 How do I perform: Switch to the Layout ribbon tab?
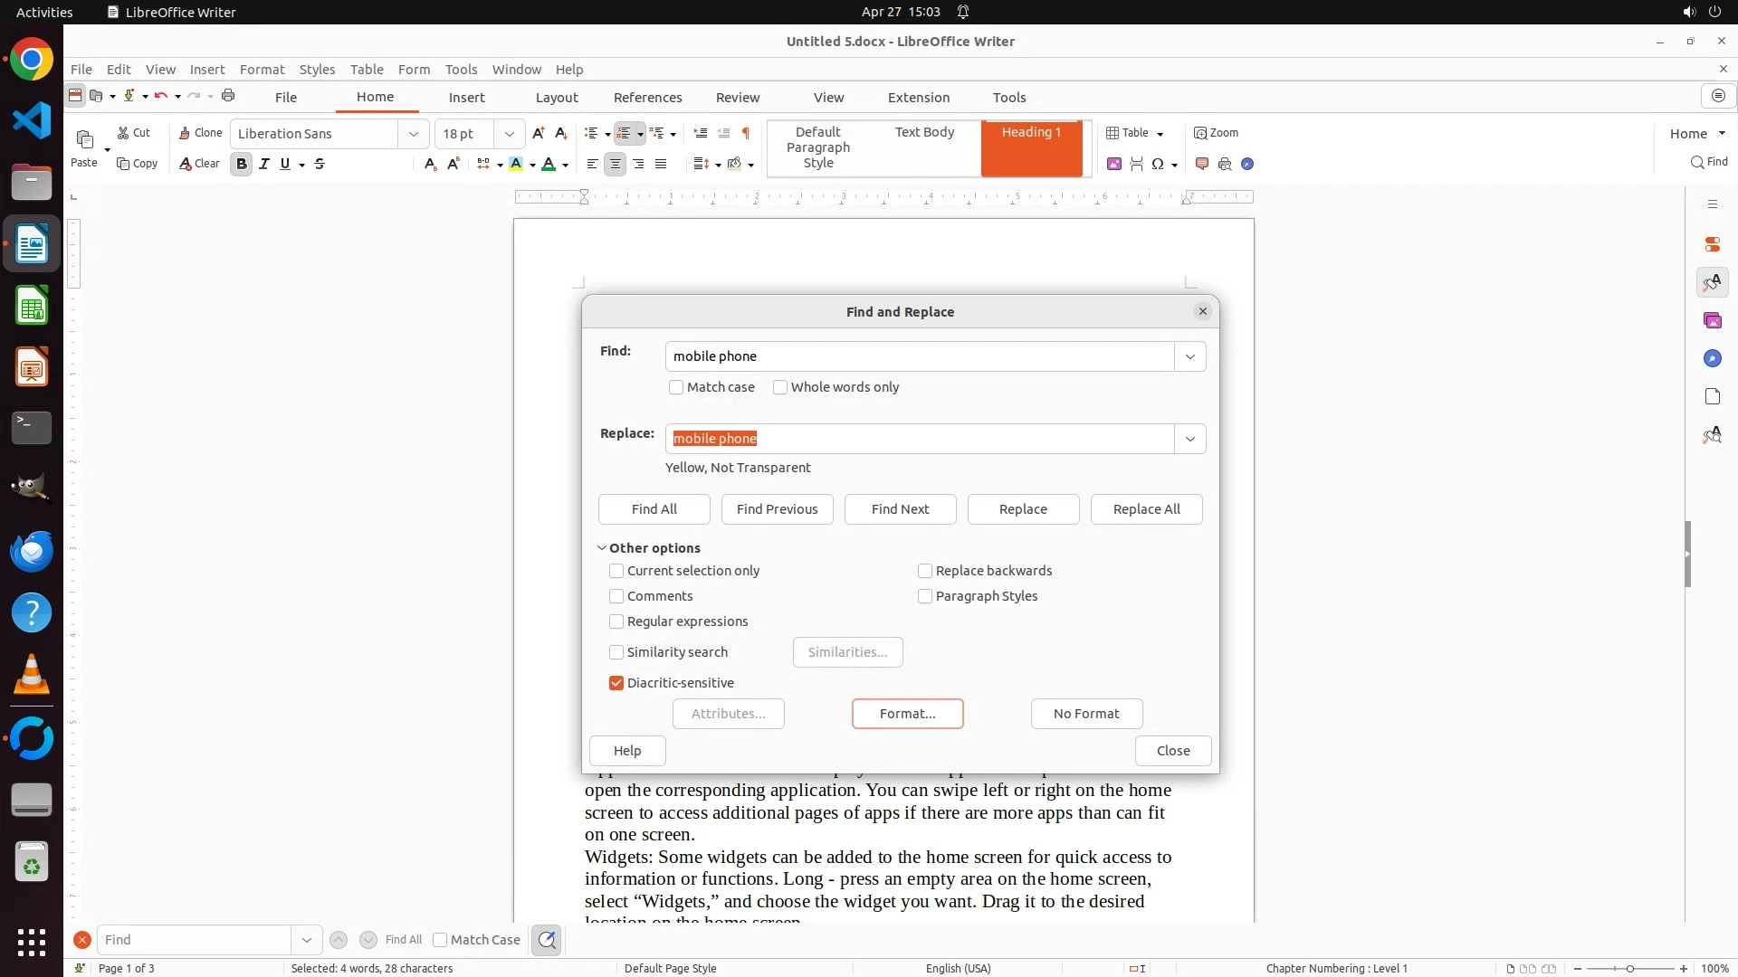(556, 98)
